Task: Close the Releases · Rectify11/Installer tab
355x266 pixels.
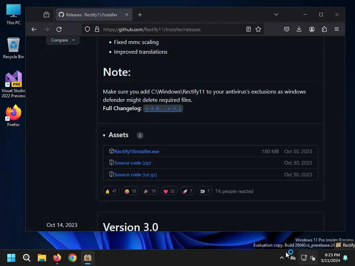Action: point(127,15)
